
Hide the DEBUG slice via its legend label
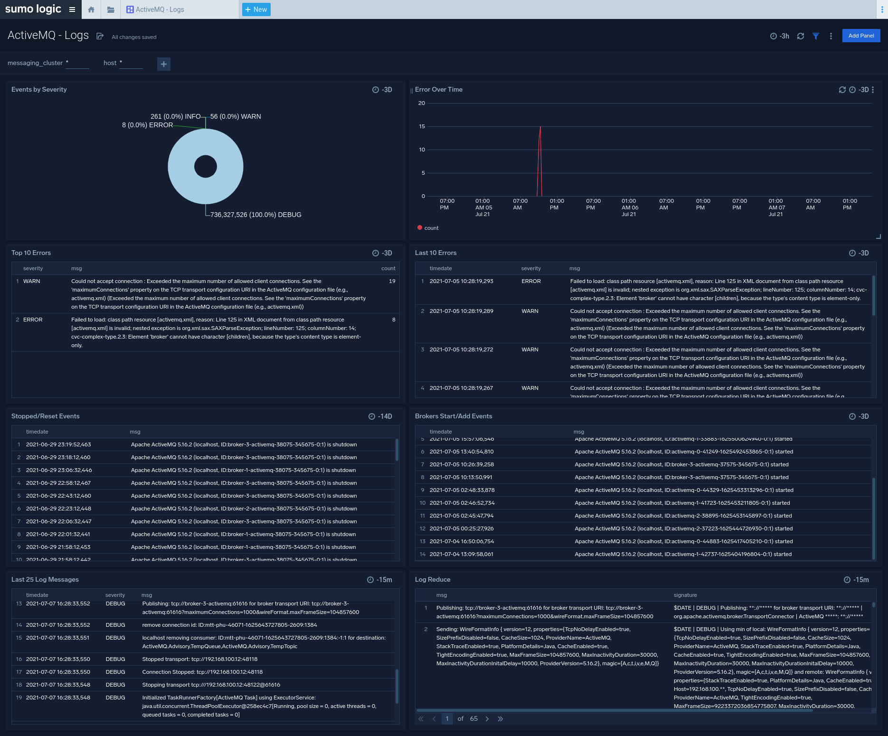256,215
